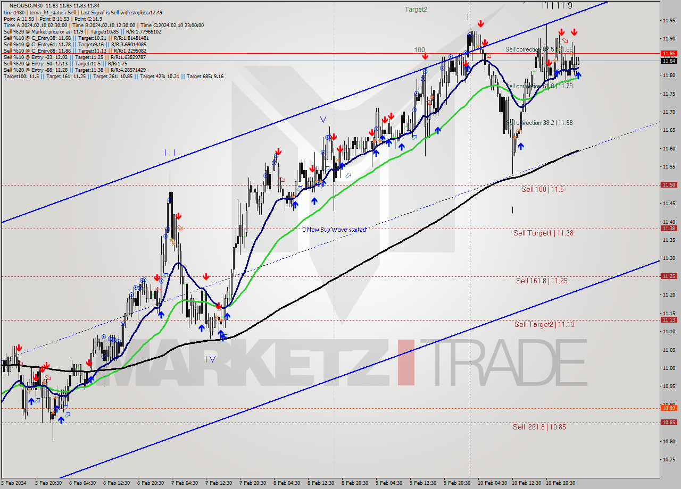This screenshot has width=681, height=489.
Task: Click the 'Sell %10 @ C_Entry38: 11.68' line
Action: tap(76, 38)
